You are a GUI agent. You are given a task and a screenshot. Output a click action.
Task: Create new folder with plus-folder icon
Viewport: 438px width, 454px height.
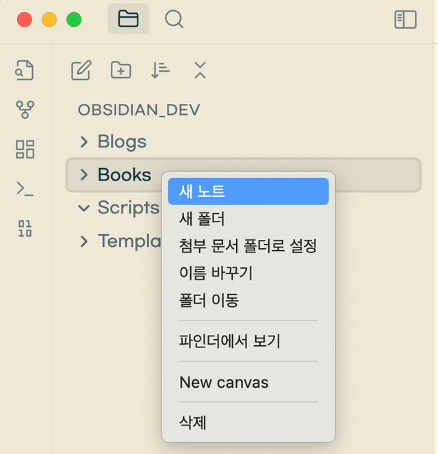coord(121,70)
